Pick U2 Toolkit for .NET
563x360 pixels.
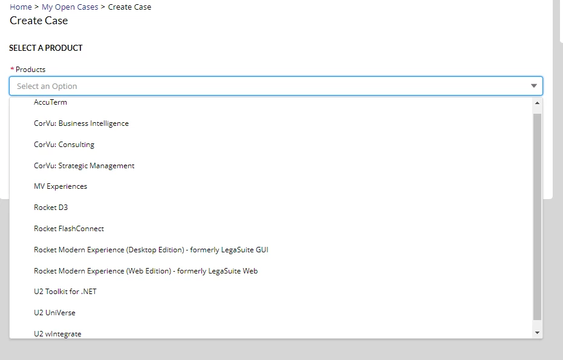point(271,292)
